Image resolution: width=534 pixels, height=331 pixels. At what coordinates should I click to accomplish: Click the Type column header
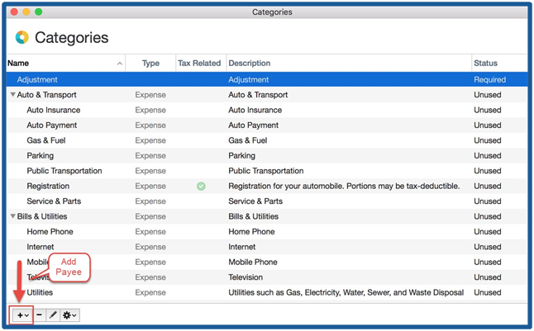150,64
